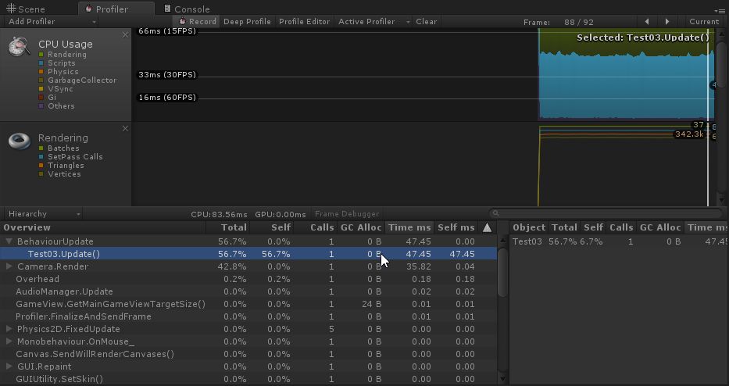Click the Rendering module icon
Image resolution: width=729 pixels, height=386 pixels.
20,141
